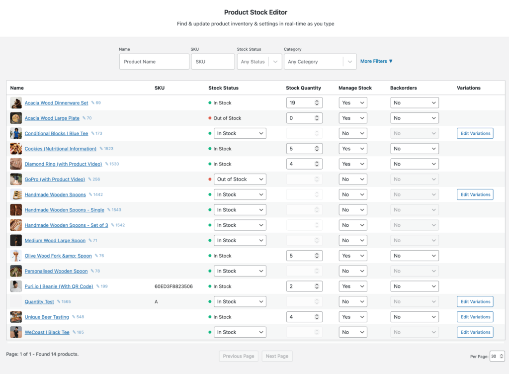Click the Next Page button

pos(277,356)
